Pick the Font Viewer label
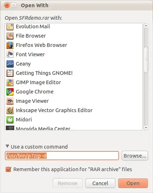Screen dimensions: 153x193 coord(31,54)
